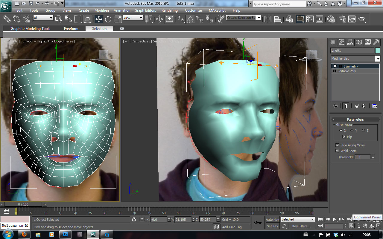Uncheck Slice Along Mirror
This screenshot has width=383, height=239.
[x=338, y=145]
